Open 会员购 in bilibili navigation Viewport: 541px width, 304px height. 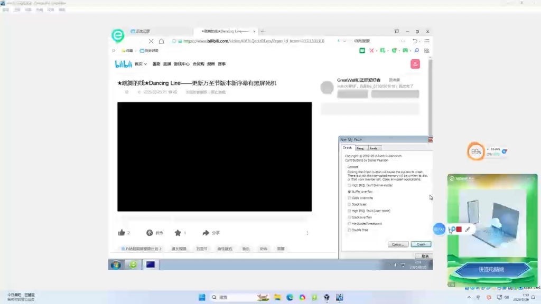[199, 64]
